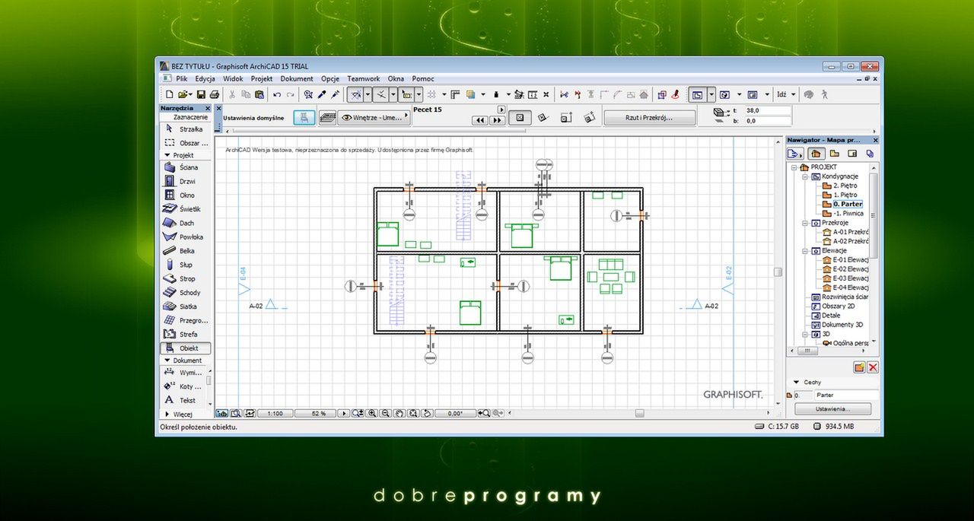Select the Obiekt object tool
The image size is (974, 521).
coord(186,348)
